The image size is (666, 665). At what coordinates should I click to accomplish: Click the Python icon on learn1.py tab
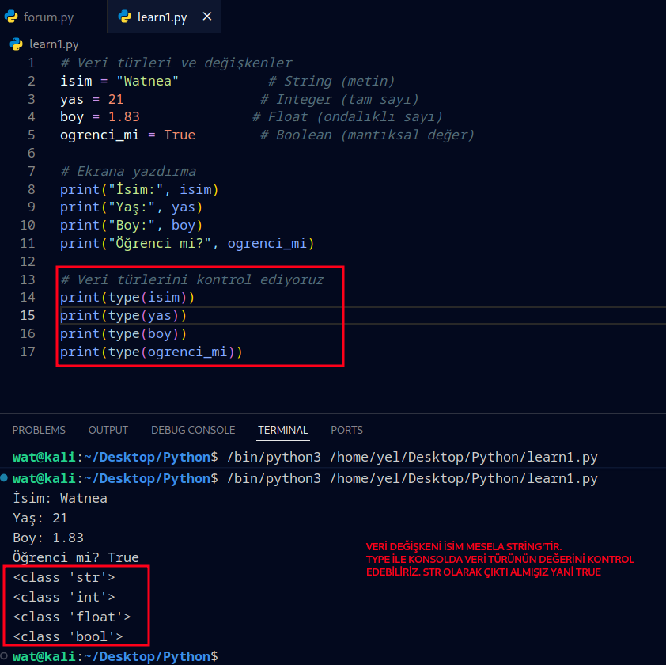[x=125, y=17]
